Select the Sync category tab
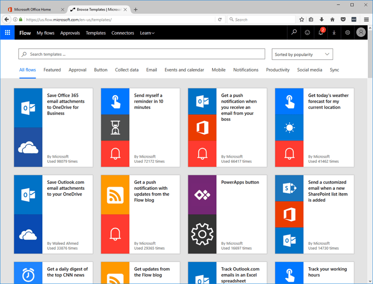The image size is (373, 284). click(x=334, y=70)
